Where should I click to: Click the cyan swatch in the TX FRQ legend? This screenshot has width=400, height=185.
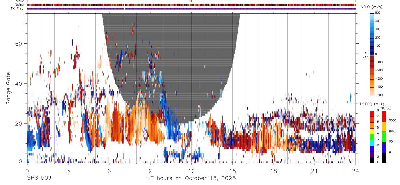372,143
